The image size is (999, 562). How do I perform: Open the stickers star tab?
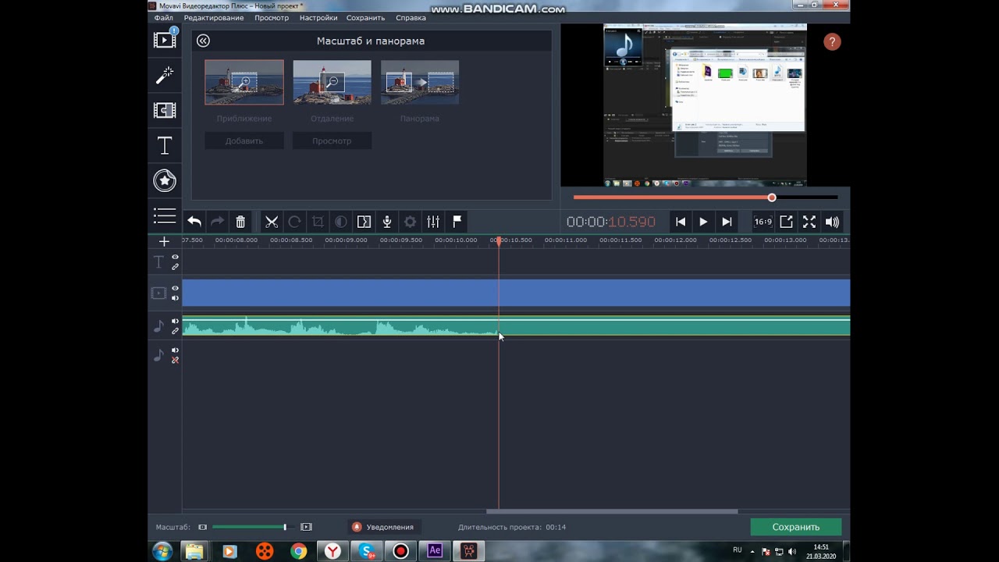tap(165, 180)
